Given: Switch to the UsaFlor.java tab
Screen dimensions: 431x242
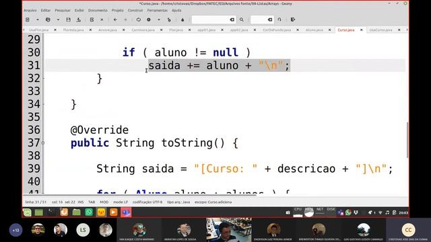Looking at the screenshot, I should (x=39, y=30).
